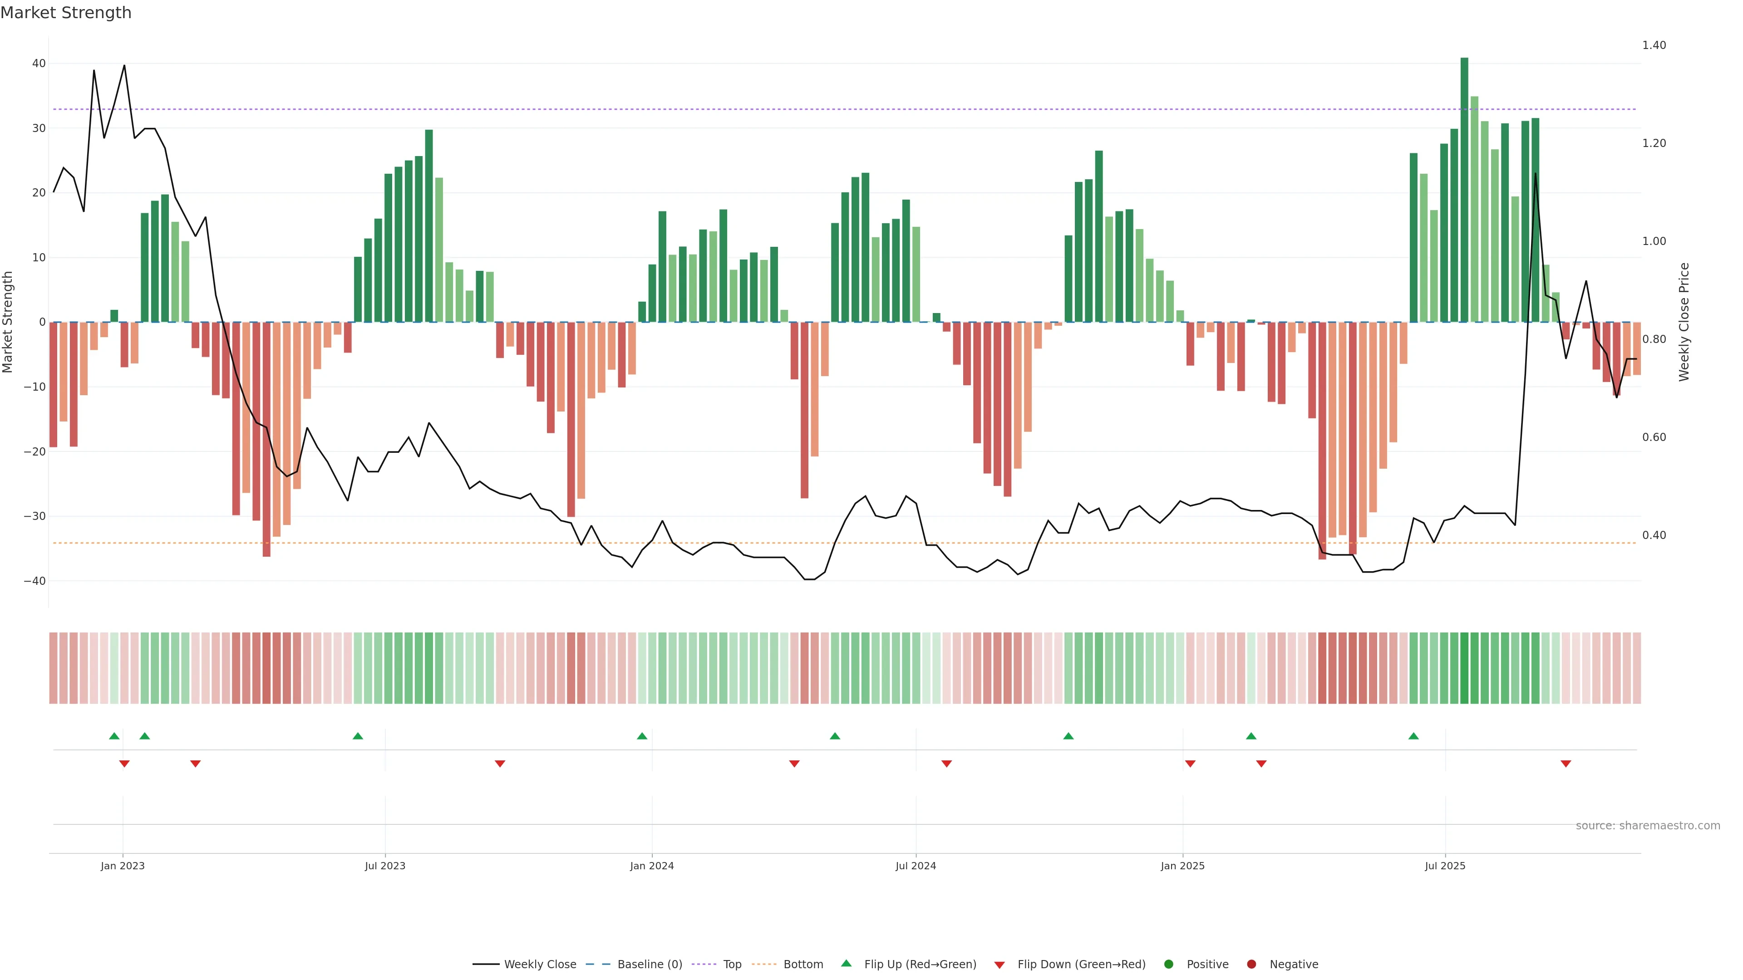Screen dimensions: 1743x980
Task: Click the leftmost red flip-down triangle marker
Action: [124, 764]
